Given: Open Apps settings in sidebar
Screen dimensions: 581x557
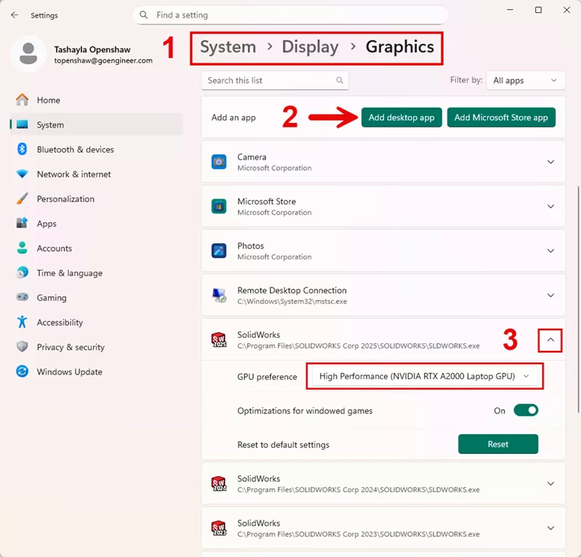Looking at the screenshot, I should (96, 224).
